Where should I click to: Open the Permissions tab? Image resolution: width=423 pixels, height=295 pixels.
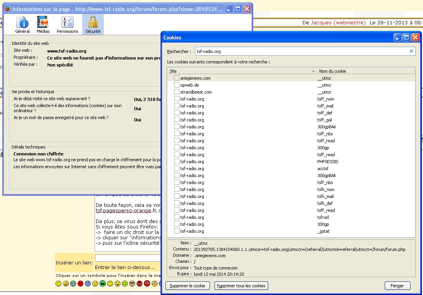[68, 25]
